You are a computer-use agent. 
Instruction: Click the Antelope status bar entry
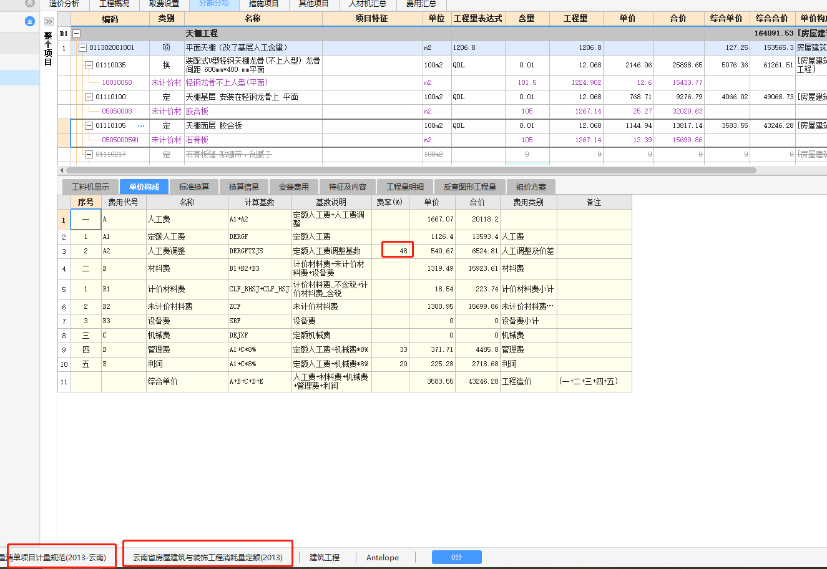[x=383, y=557]
